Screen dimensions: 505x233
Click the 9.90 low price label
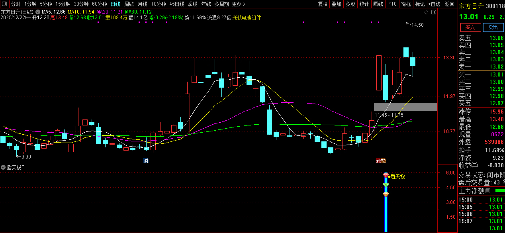26,157
